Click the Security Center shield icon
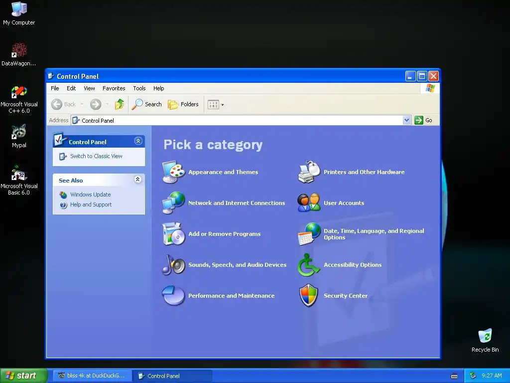The width and height of the screenshot is (510, 383). pyautogui.click(x=308, y=295)
